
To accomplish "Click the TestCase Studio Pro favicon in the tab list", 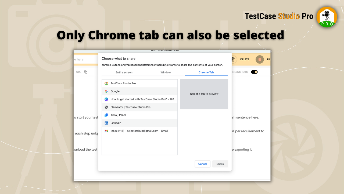I will click(106, 83).
